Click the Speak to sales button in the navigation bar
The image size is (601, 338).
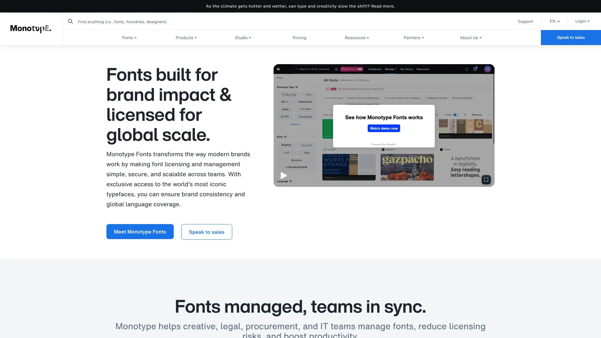click(571, 38)
